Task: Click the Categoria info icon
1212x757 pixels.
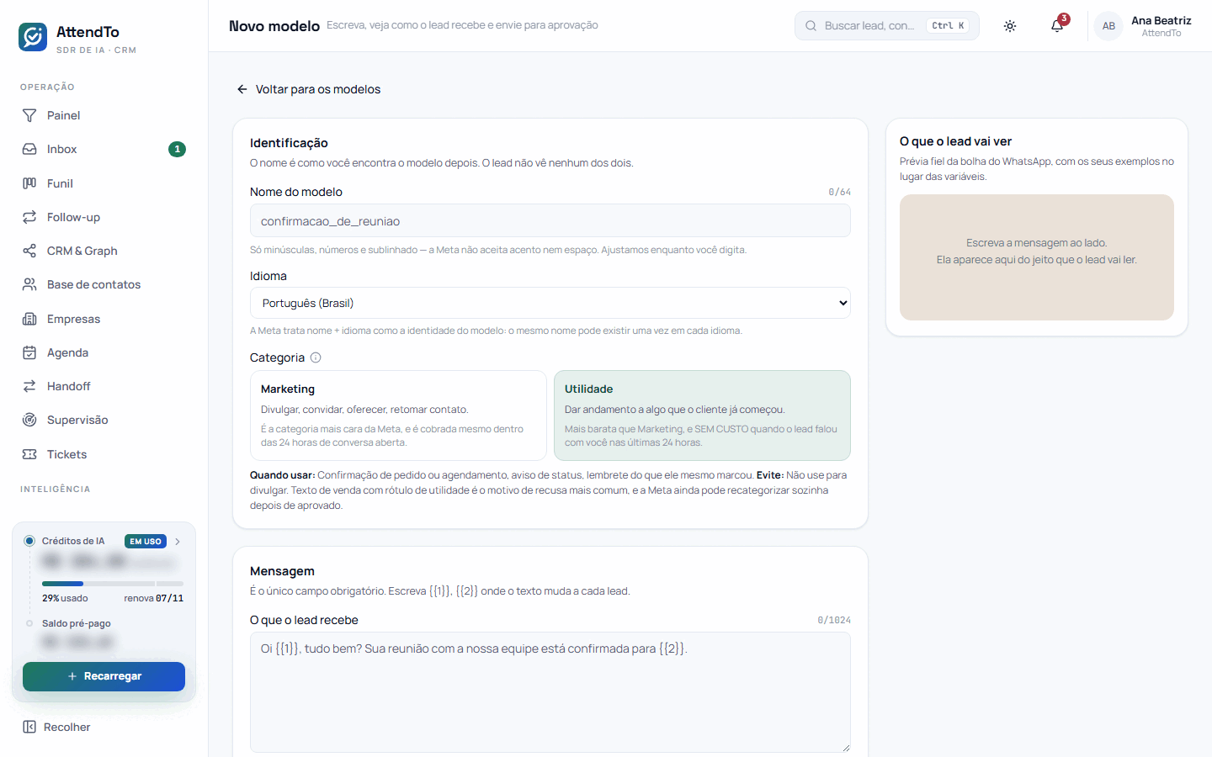Action: point(316,357)
